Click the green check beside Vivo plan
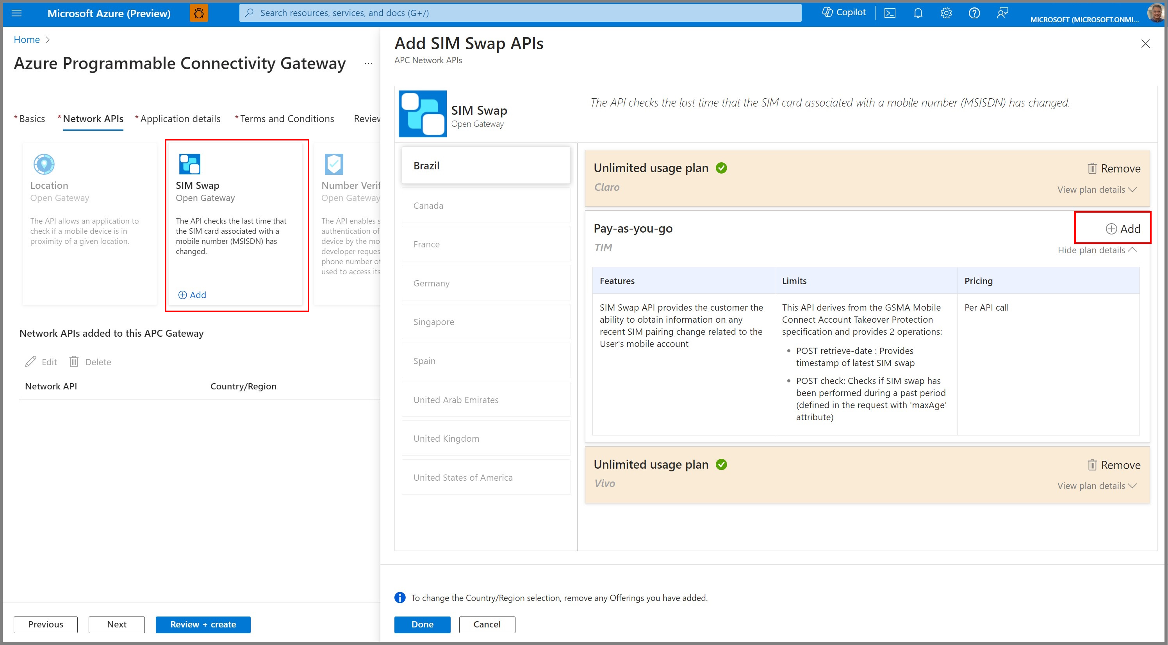1168x645 pixels. 721,464
